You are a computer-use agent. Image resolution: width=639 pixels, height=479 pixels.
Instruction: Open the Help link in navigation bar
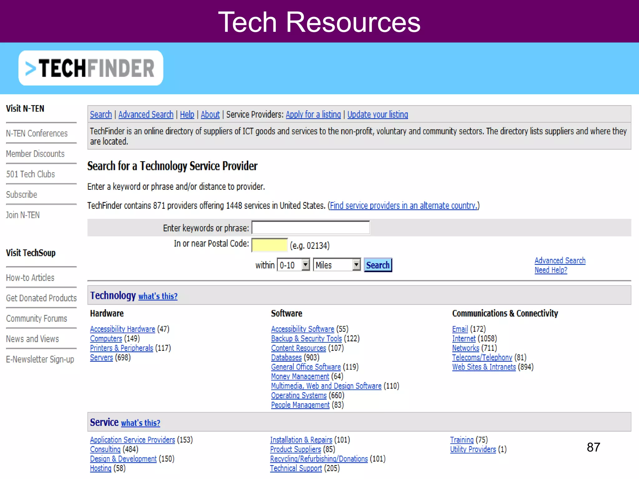coord(187,114)
